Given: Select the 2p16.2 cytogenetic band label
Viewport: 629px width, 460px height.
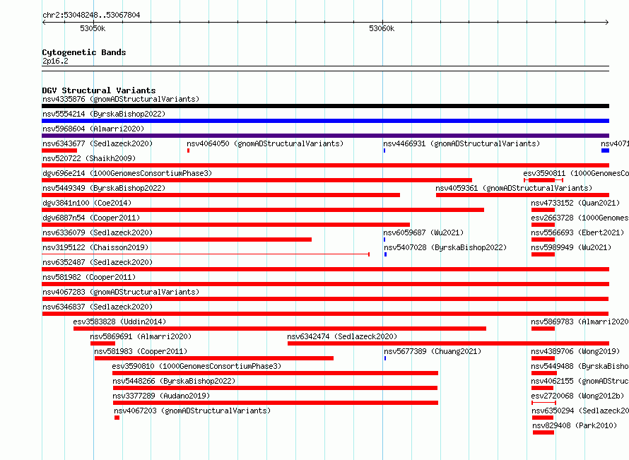Looking at the screenshot, I should pos(55,61).
